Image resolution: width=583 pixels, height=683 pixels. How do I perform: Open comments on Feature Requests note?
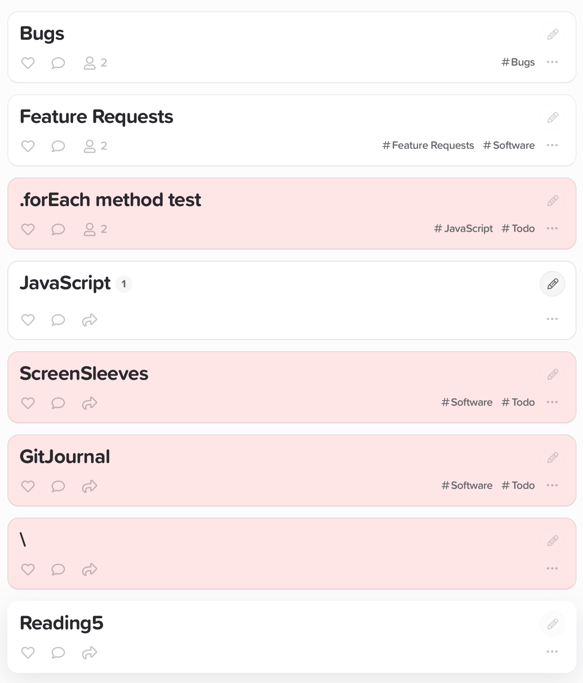(x=58, y=146)
